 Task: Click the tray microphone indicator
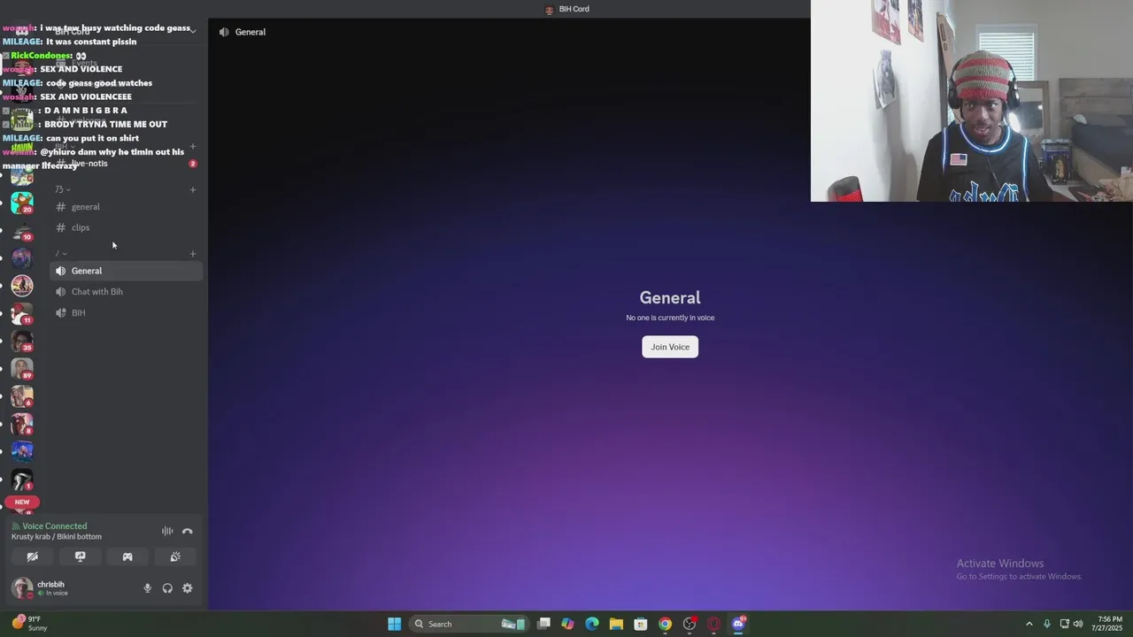(x=1047, y=624)
